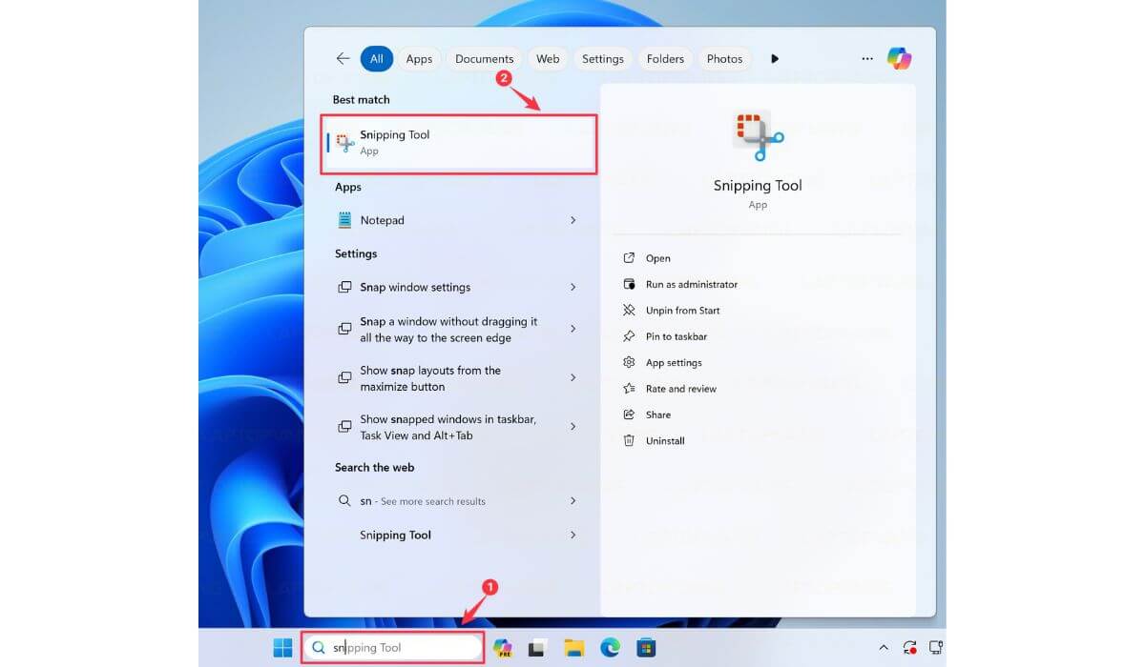Open Snap a window without dragging setting

click(460, 330)
